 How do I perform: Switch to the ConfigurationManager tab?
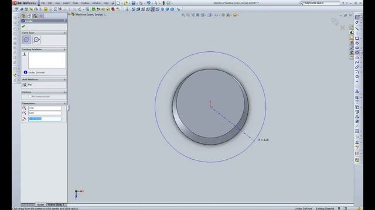click(x=35, y=16)
